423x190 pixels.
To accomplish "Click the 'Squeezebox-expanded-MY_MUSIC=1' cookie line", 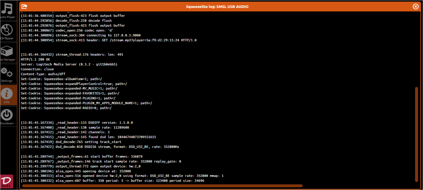I will coord(69,88).
